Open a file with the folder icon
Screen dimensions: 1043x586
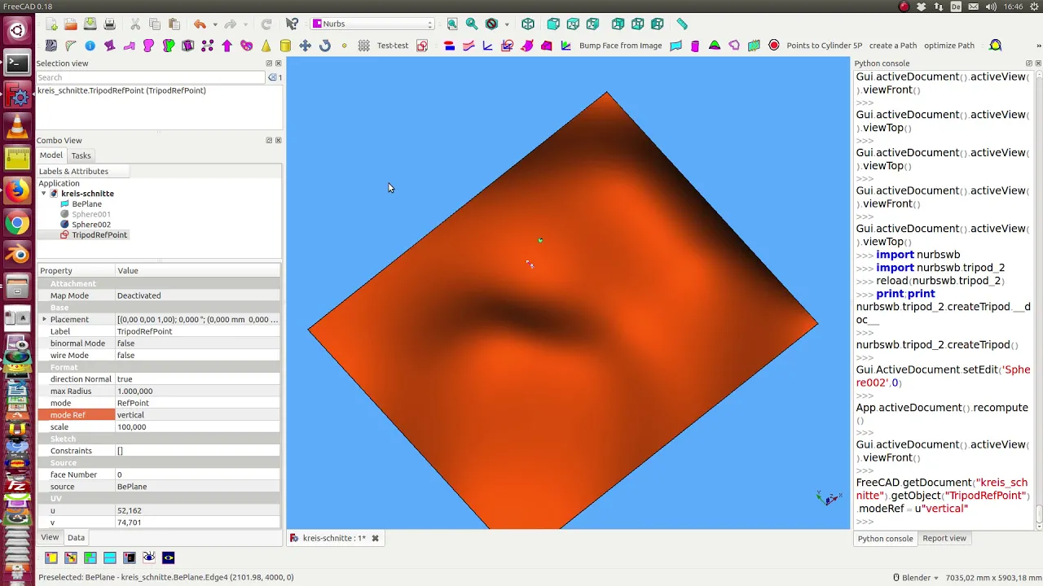tap(71, 24)
